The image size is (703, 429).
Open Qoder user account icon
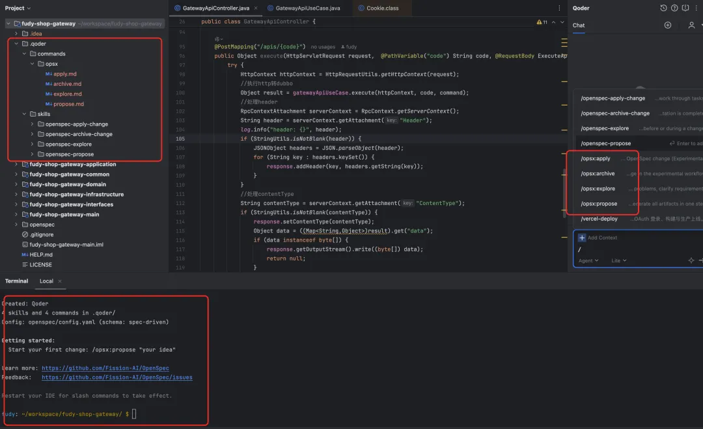(x=691, y=25)
